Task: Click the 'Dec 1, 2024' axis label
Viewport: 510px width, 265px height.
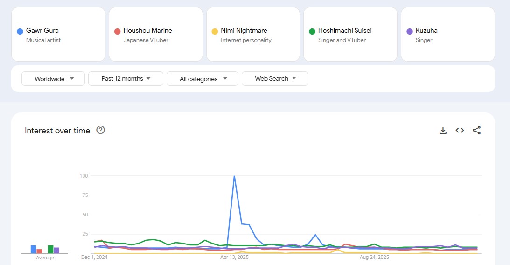Action: point(94,257)
